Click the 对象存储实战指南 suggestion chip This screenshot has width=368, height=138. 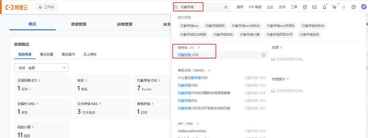pos(193,34)
